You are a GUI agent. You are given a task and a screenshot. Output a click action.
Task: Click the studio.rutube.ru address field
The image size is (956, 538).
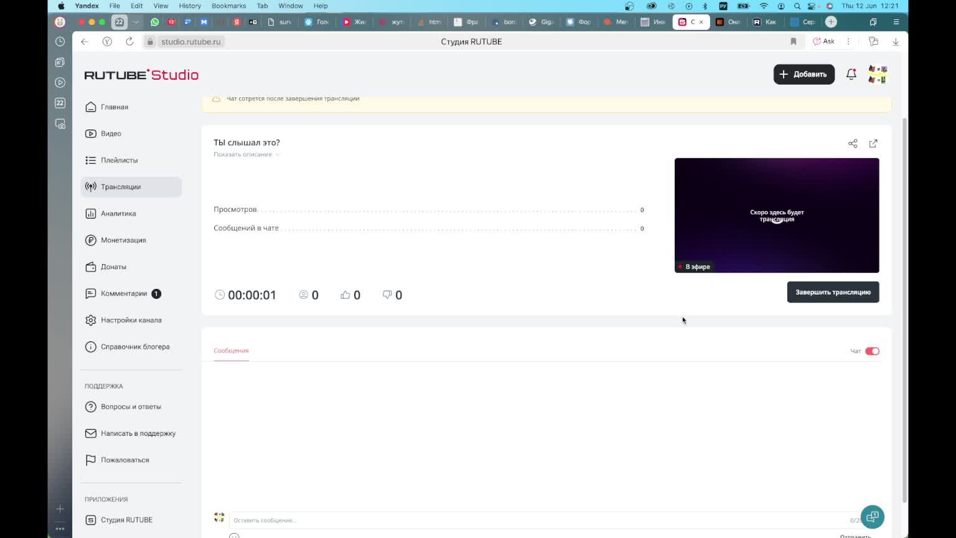(190, 42)
